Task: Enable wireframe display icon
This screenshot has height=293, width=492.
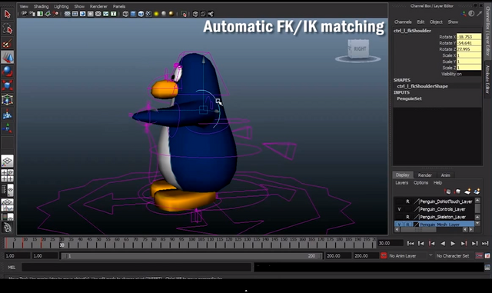Action: pyautogui.click(x=125, y=14)
